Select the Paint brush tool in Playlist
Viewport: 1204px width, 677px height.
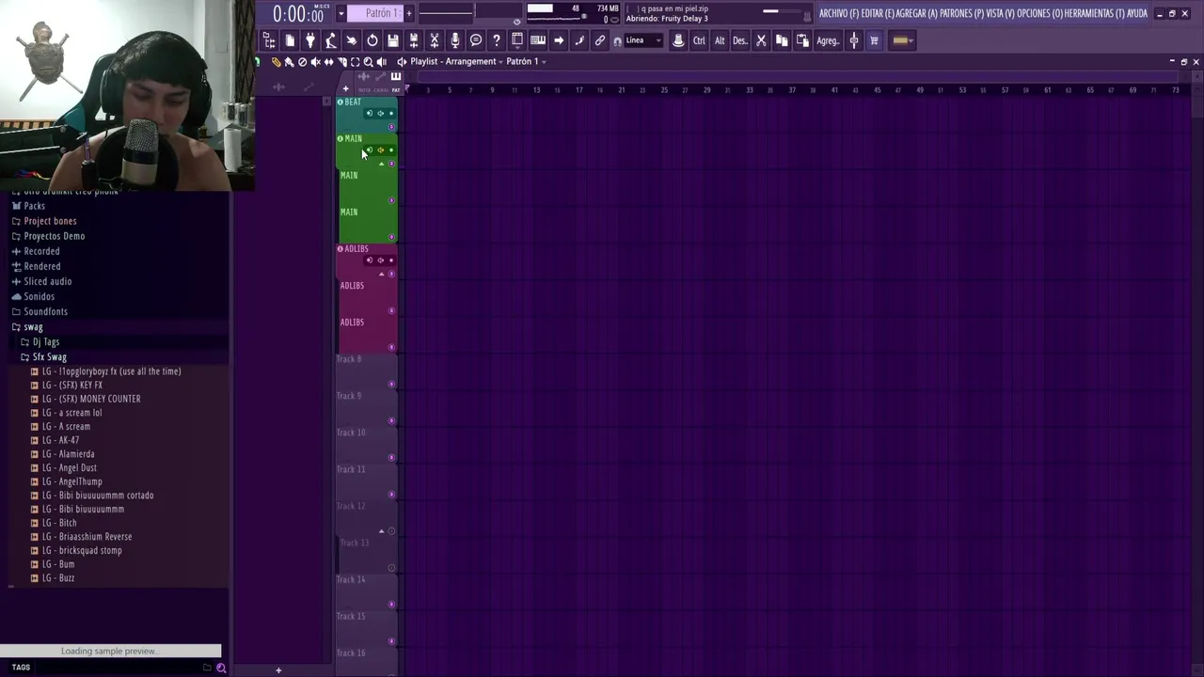[289, 62]
